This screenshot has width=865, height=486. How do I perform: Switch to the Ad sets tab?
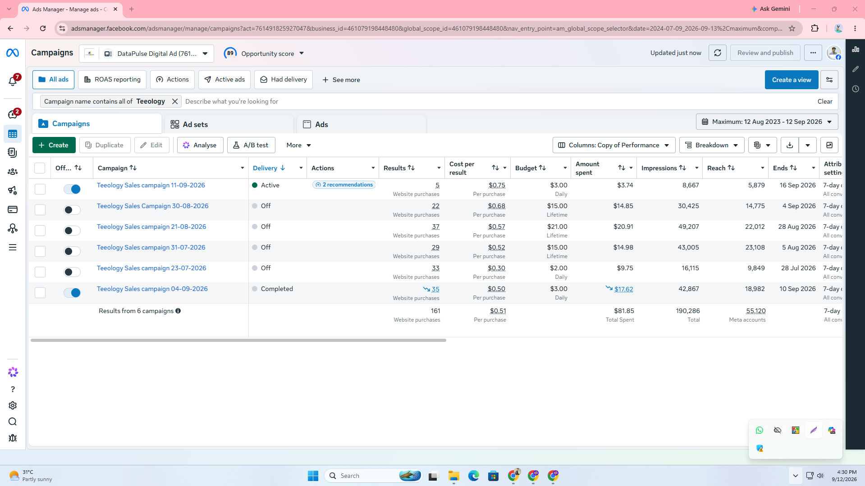[x=229, y=124]
